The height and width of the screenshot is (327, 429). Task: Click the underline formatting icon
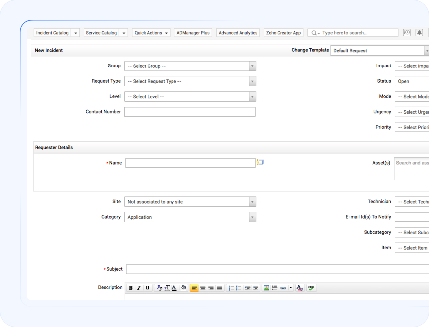[147, 288]
